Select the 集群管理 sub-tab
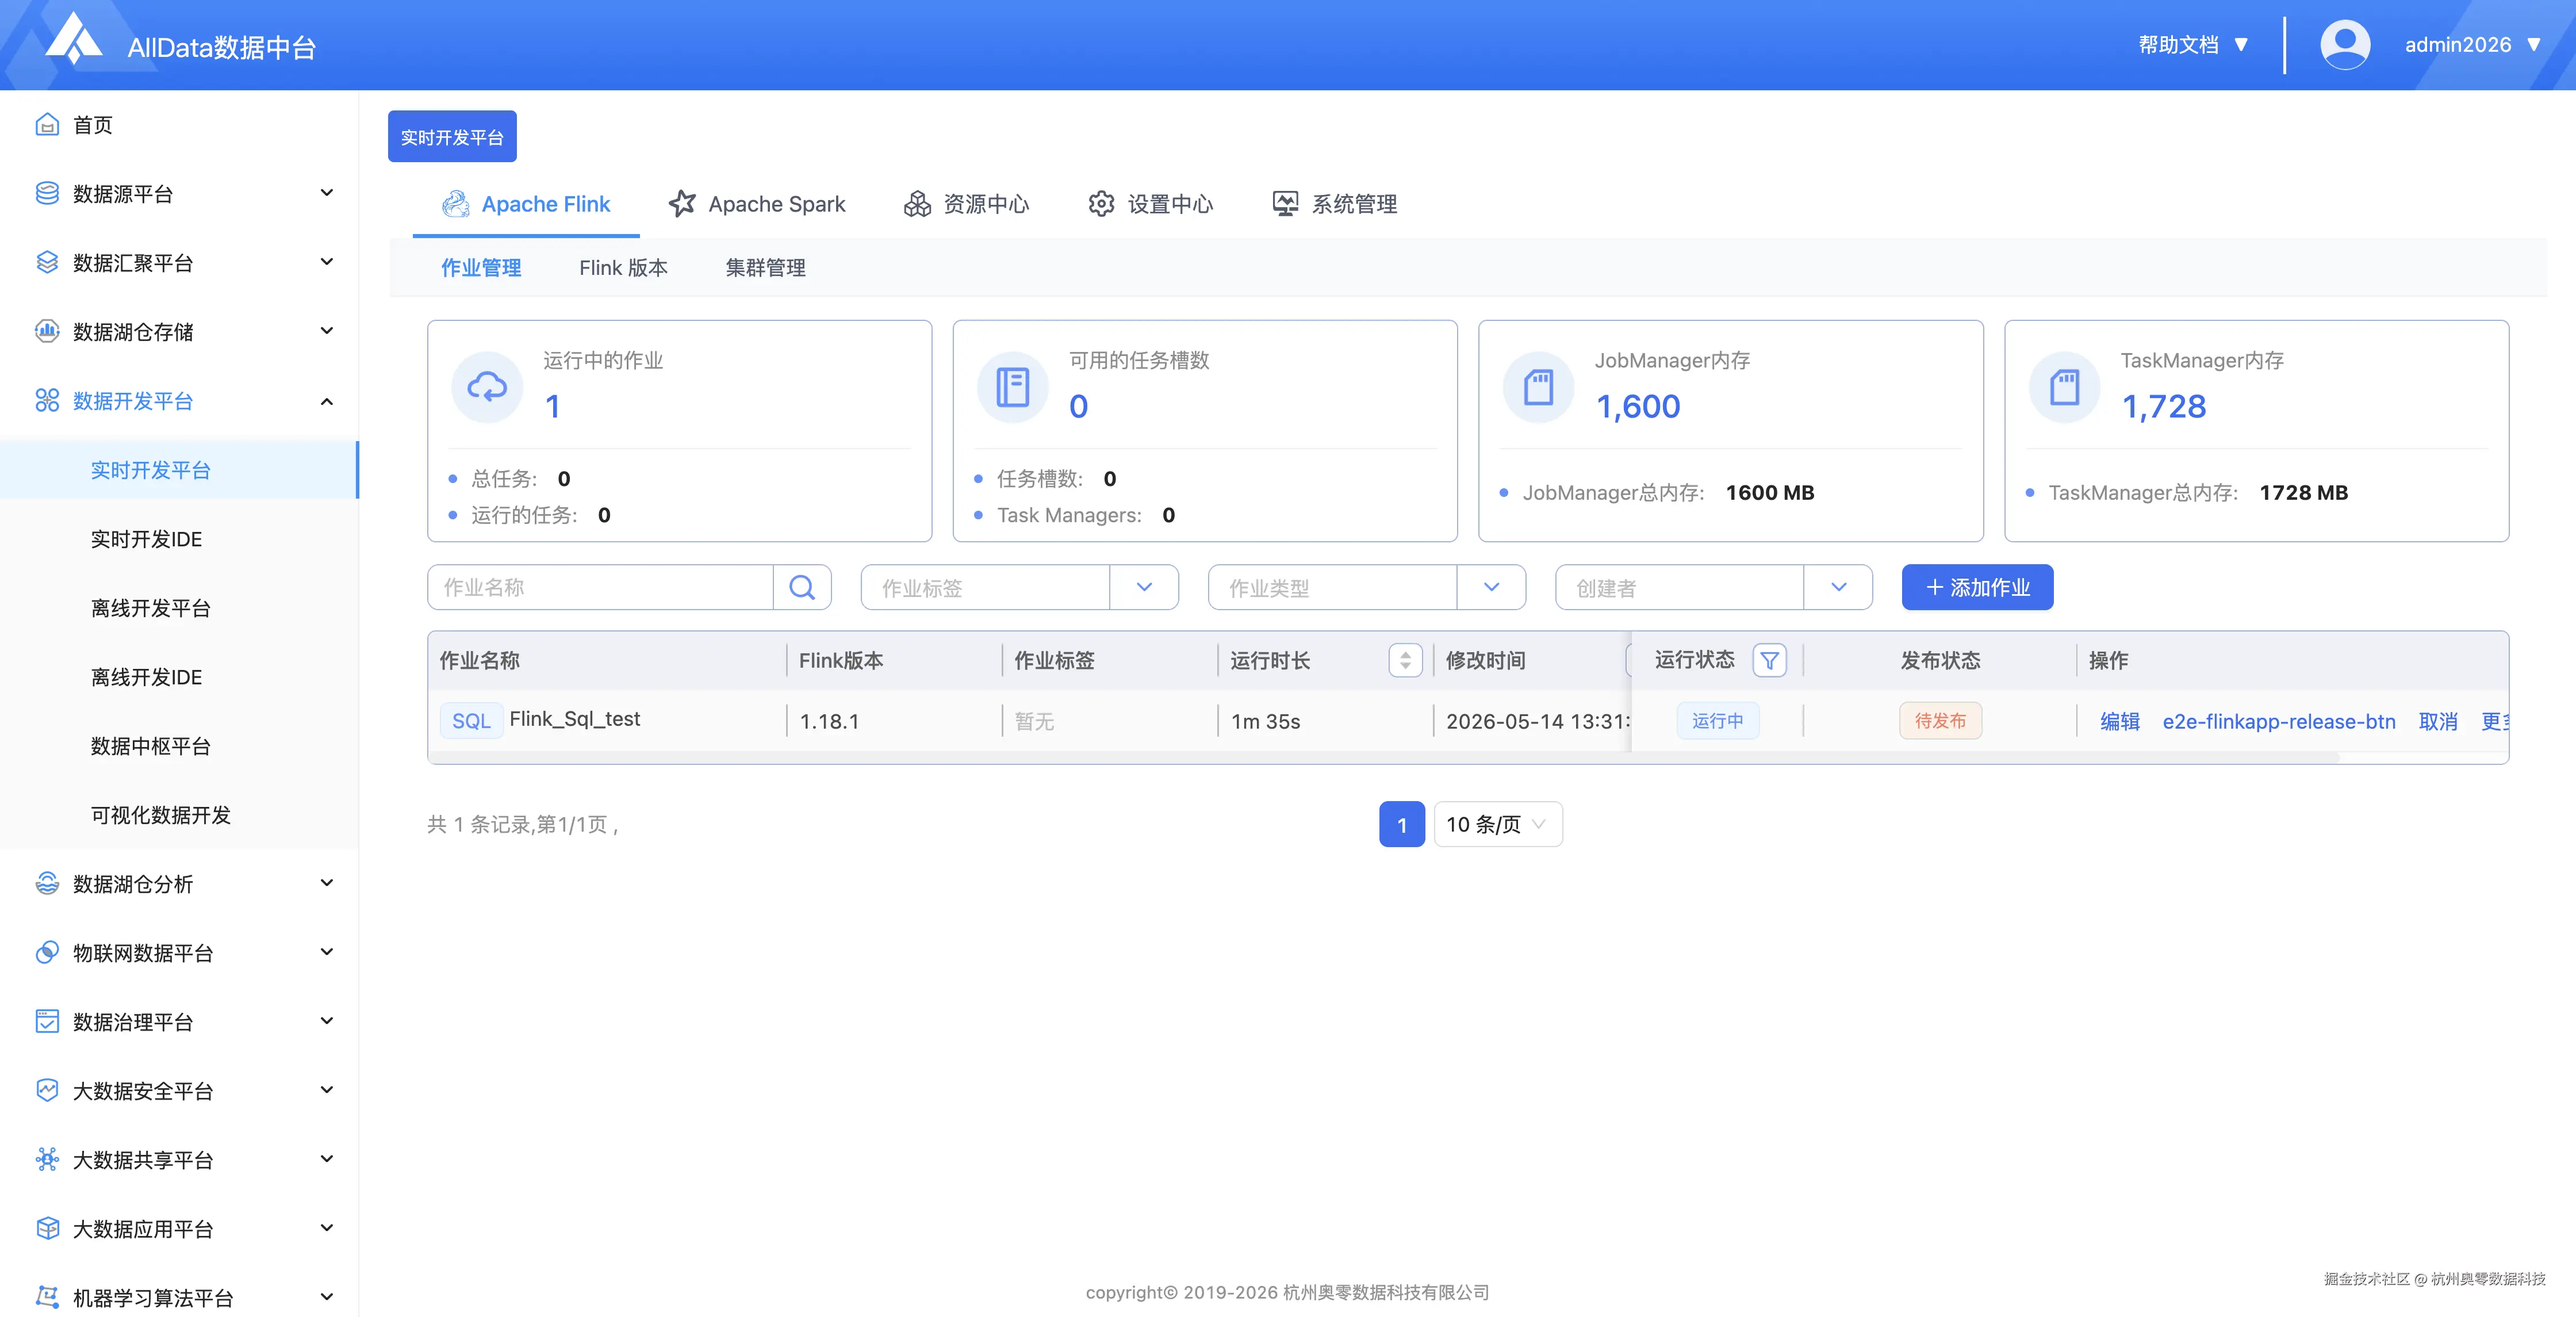The height and width of the screenshot is (1317, 2576). pos(765,268)
